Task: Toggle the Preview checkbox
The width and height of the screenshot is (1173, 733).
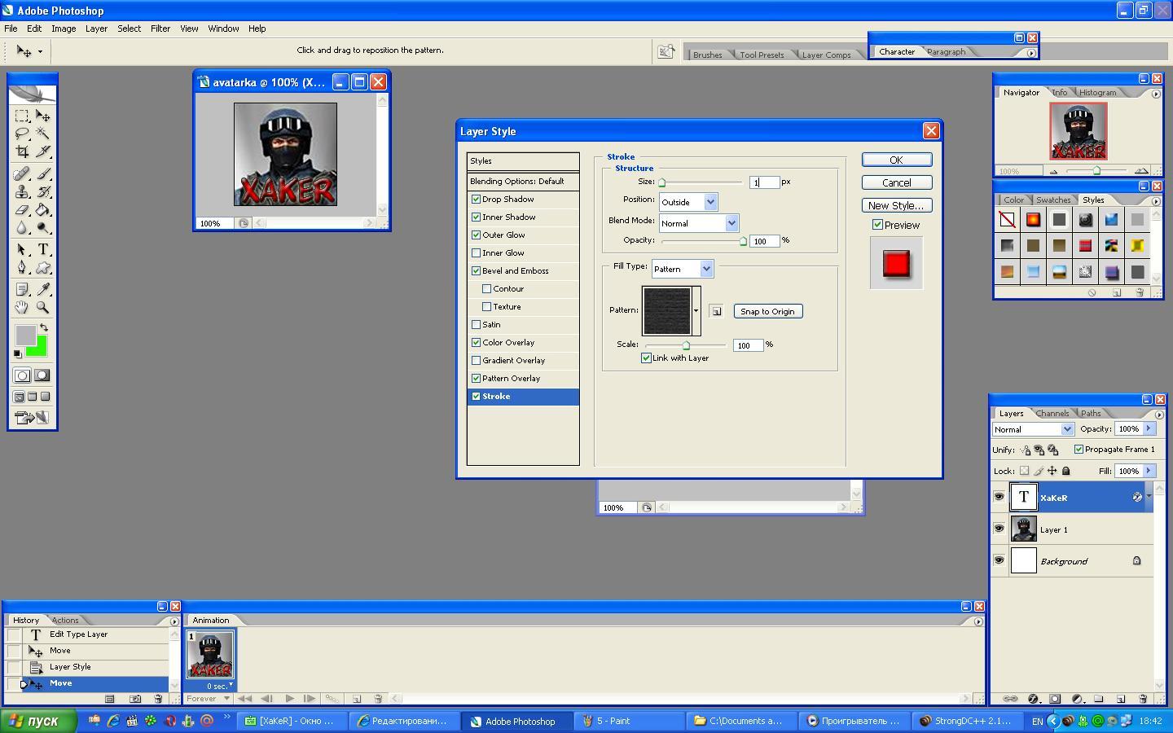Action: (x=877, y=225)
